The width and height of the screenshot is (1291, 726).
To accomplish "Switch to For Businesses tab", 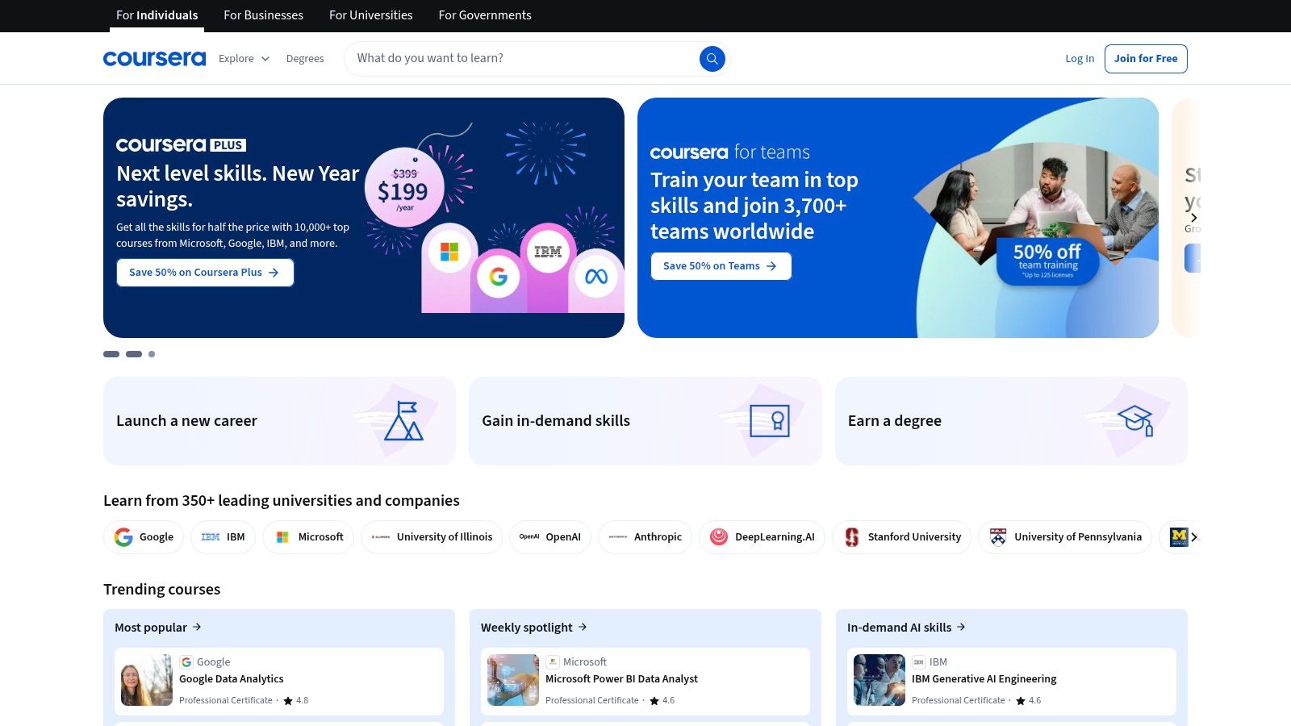I will pos(263,15).
